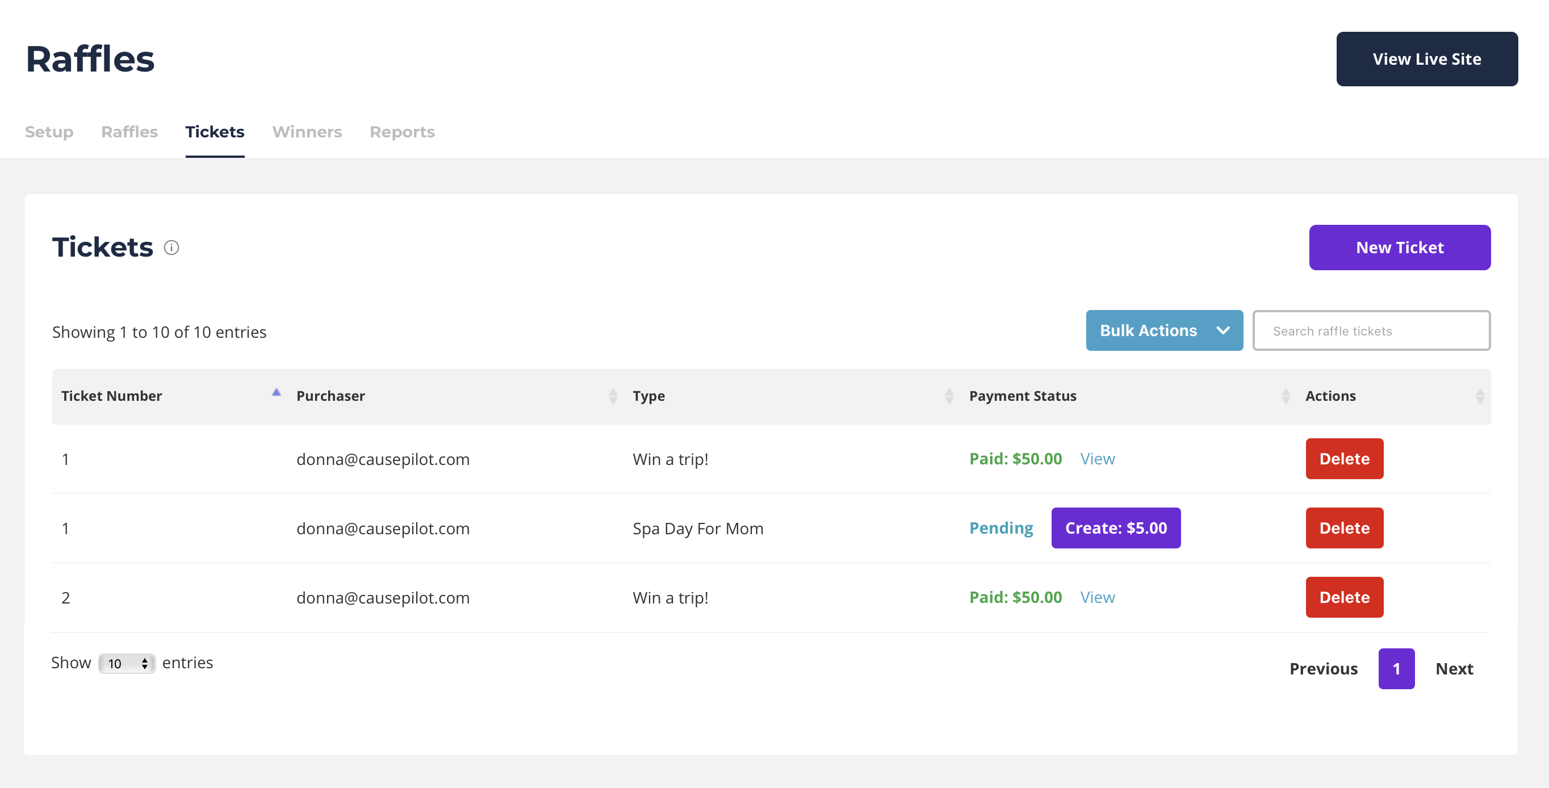Open the show entries count selector
1549x788 pixels.
(127, 664)
